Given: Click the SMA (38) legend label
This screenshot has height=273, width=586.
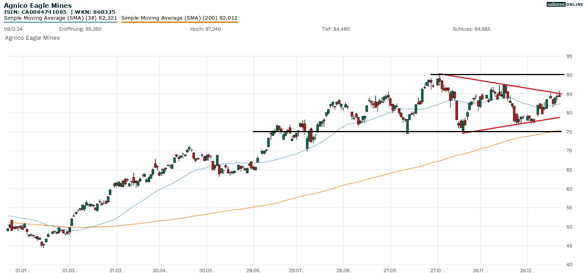Looking at the screenshot, I should [x=61, y=18].
